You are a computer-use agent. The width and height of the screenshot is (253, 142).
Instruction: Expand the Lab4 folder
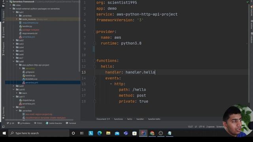[x=13, y=47]
